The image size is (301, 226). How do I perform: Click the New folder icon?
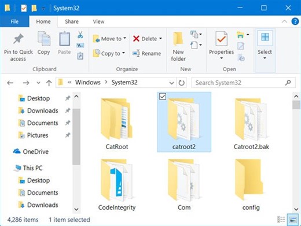(178, 39)
